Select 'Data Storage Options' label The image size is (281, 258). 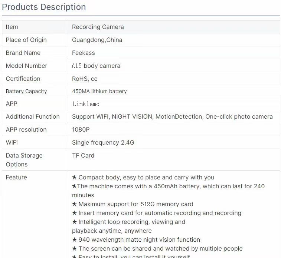tap(24, 160)
